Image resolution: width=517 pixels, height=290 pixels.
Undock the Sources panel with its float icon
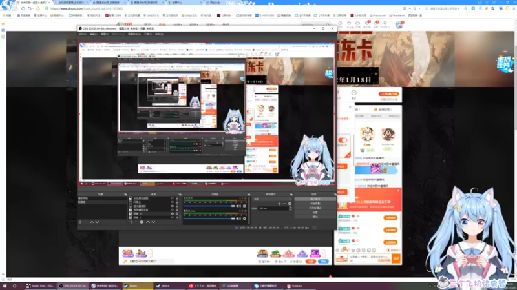180,195
